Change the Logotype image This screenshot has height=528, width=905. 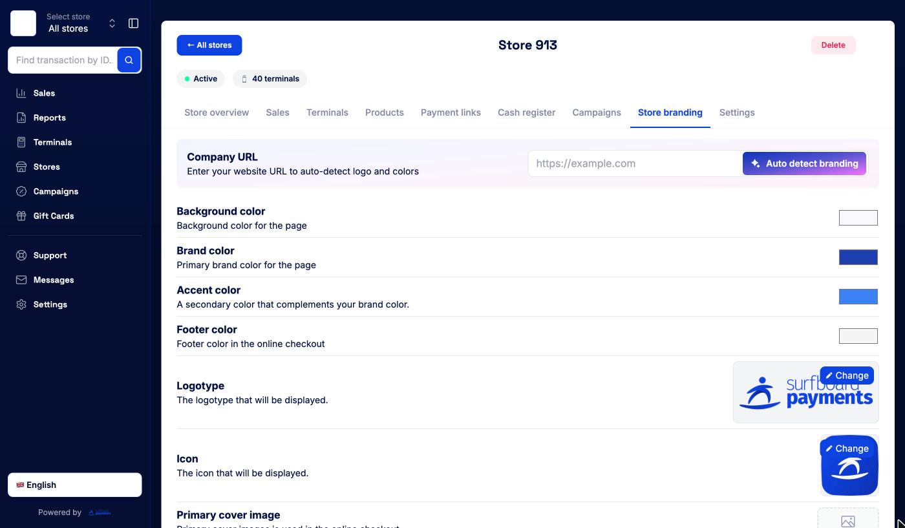coord(847,375)
